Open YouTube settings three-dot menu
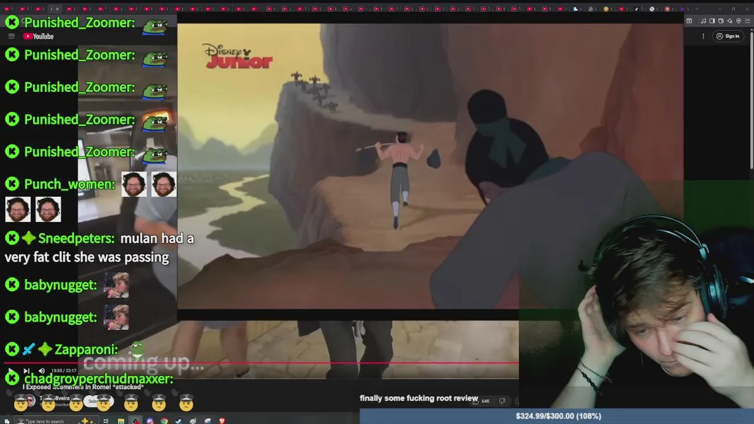754x424 pixels. [x=703, y=37]
